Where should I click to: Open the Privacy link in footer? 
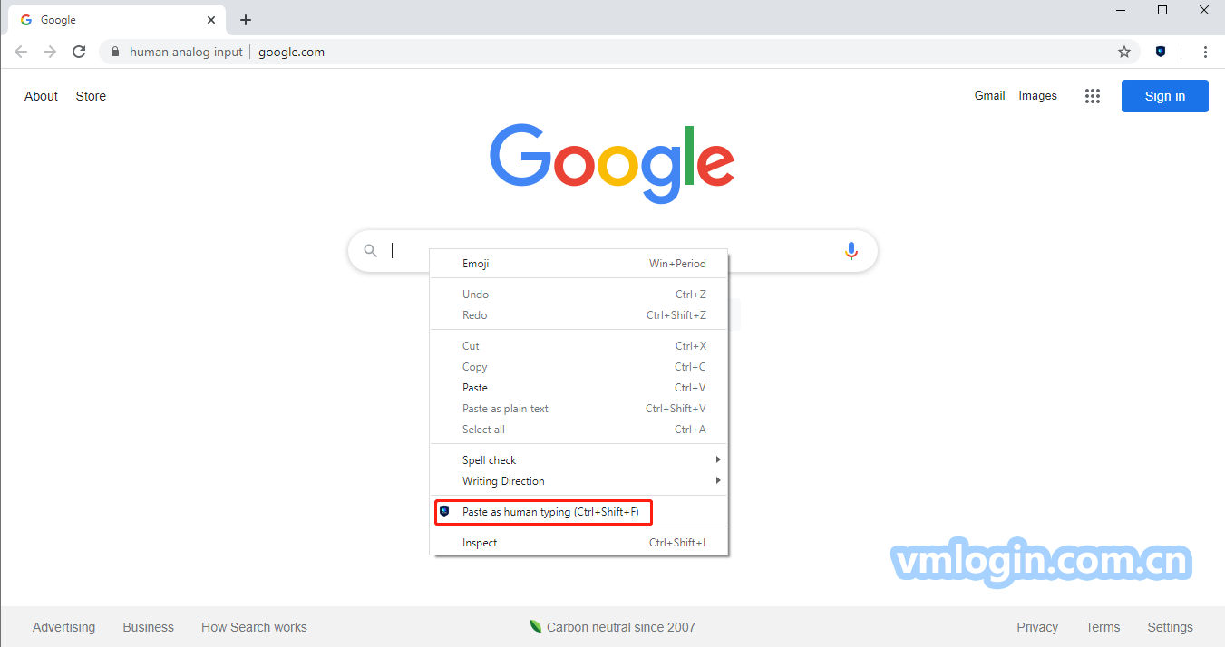click(1037, 627)
